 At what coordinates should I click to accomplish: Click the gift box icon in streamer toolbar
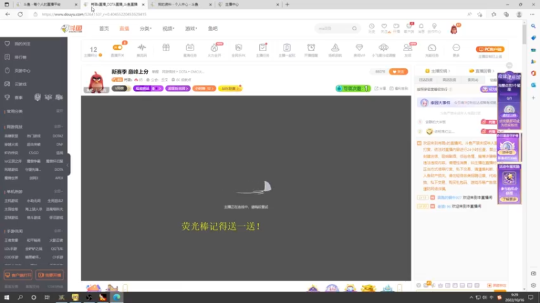(166, 48)
